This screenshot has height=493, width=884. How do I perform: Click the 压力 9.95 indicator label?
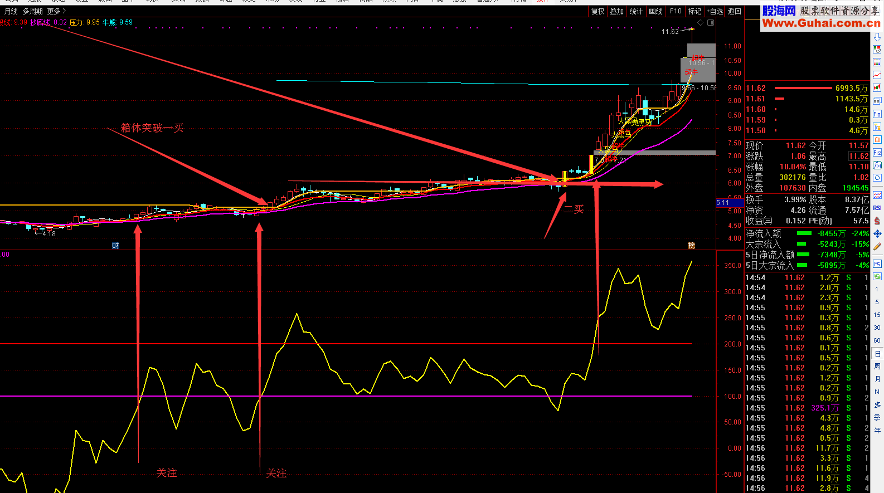pyautogui.click(x=85, y=22)
